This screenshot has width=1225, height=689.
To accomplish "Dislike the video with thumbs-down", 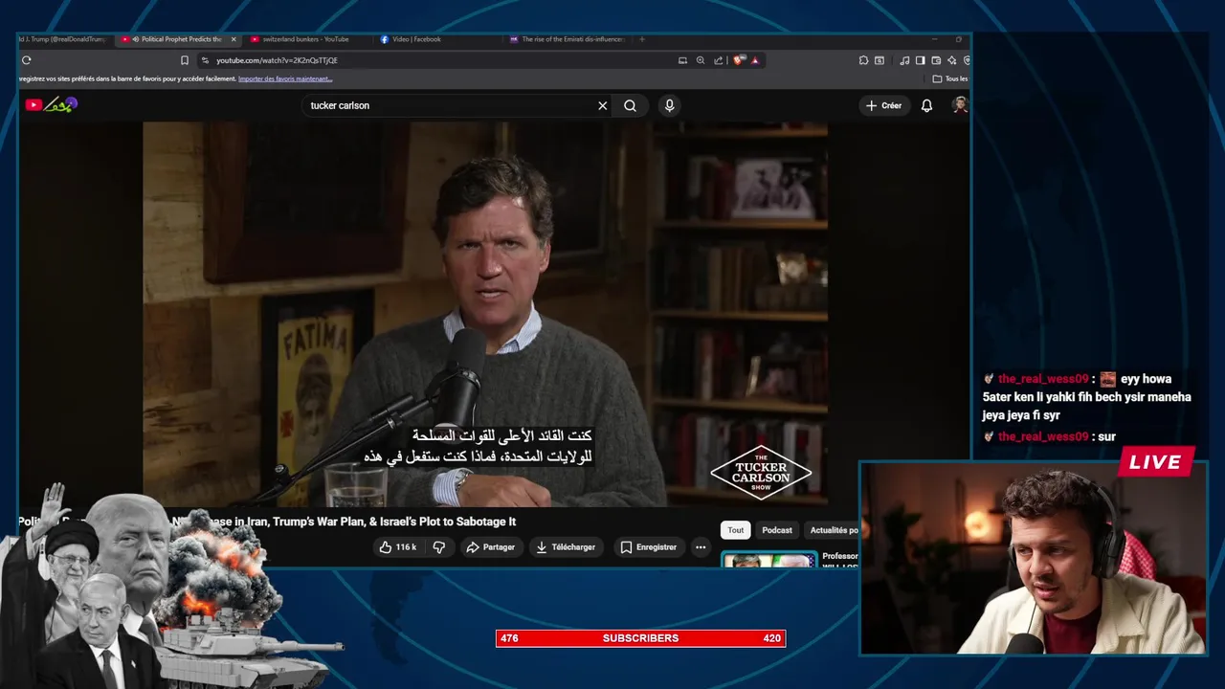I will click(x=439, y=547).
